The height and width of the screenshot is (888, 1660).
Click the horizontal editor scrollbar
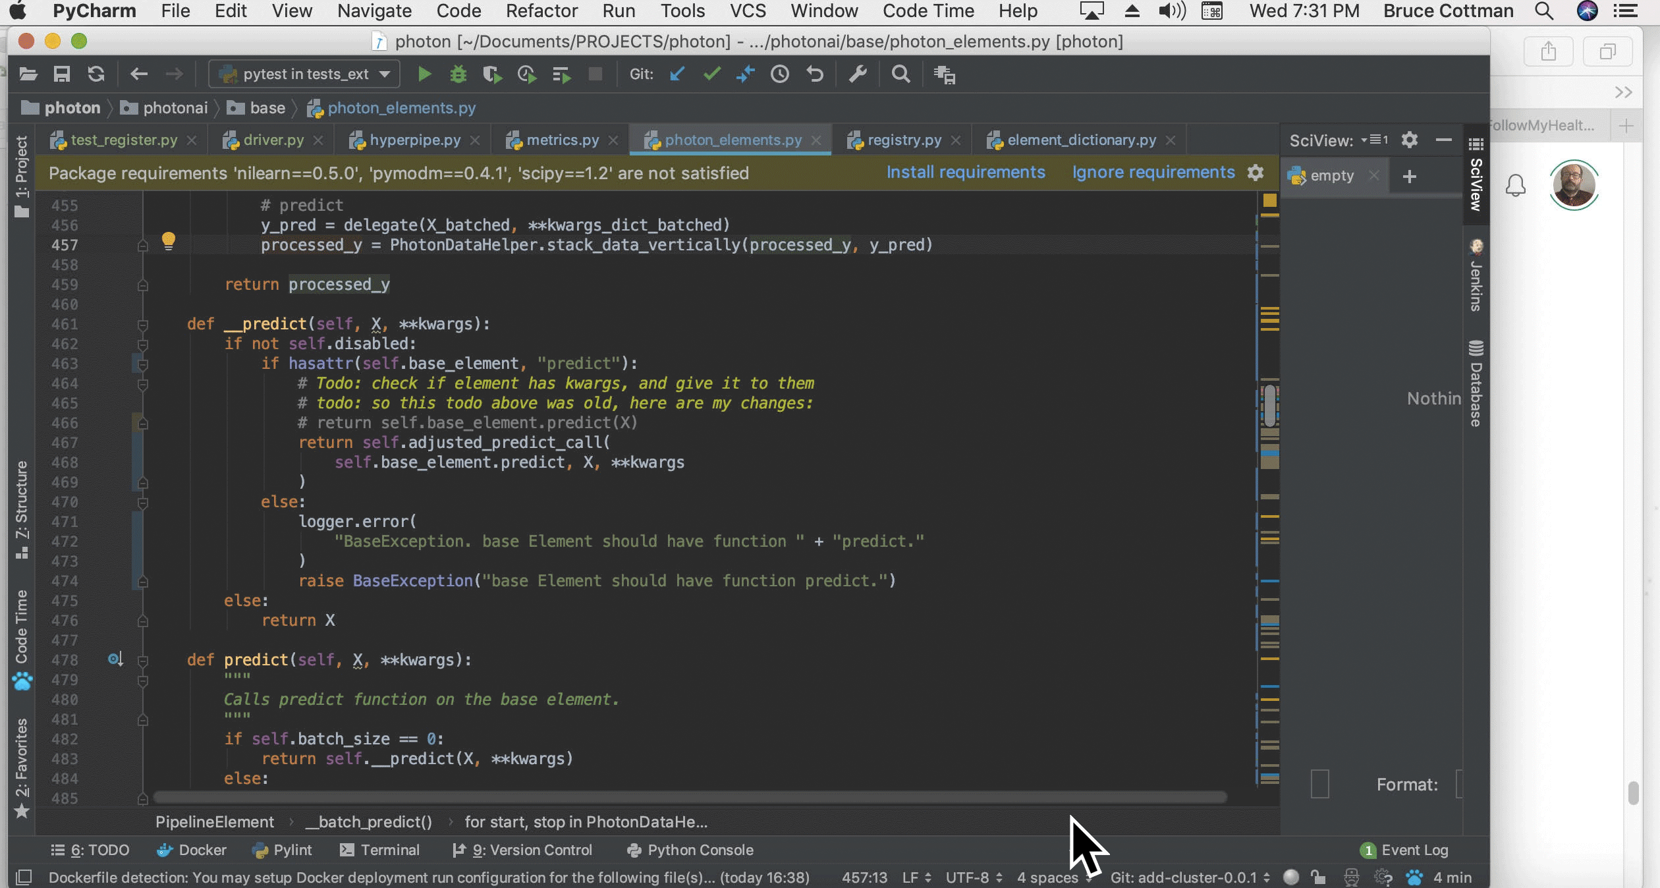(x=689, y=798)
